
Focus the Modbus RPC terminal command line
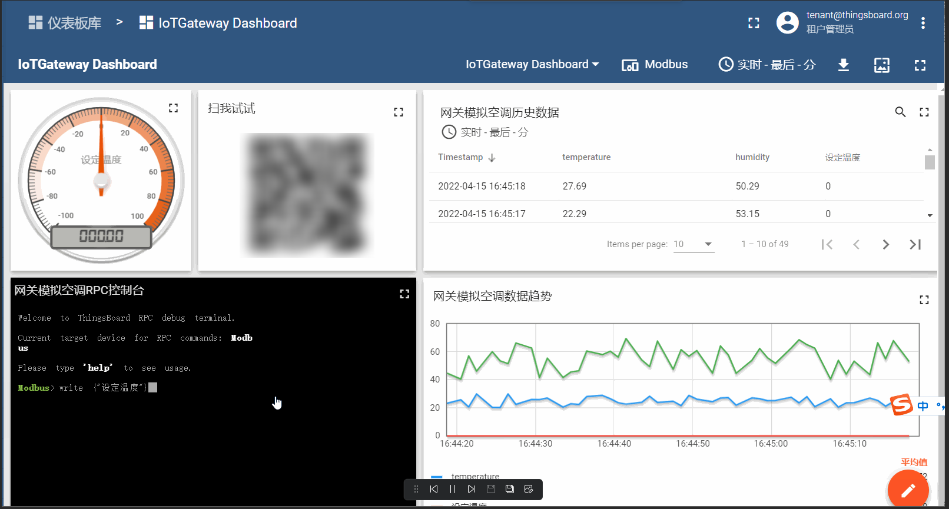(88, 387)
